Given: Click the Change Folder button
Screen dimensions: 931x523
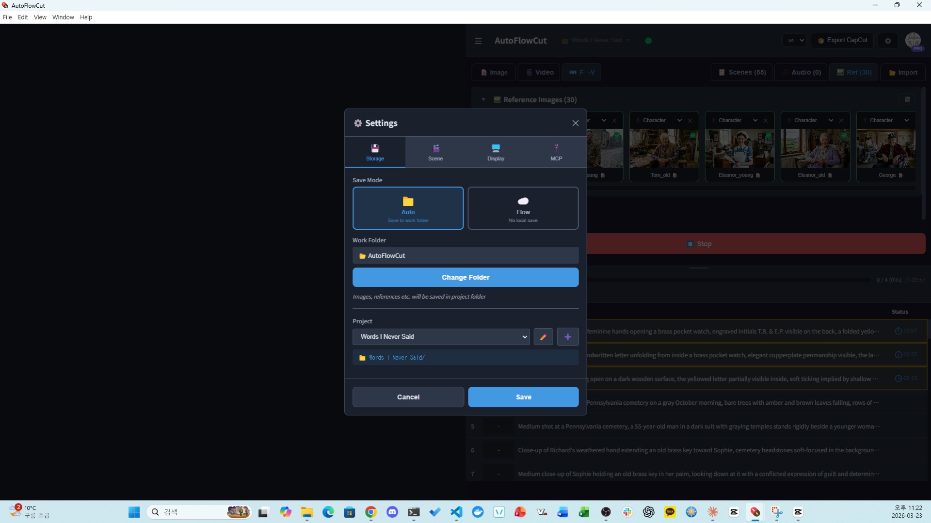Looking at the screenshot, I should (x=465, y=277).
